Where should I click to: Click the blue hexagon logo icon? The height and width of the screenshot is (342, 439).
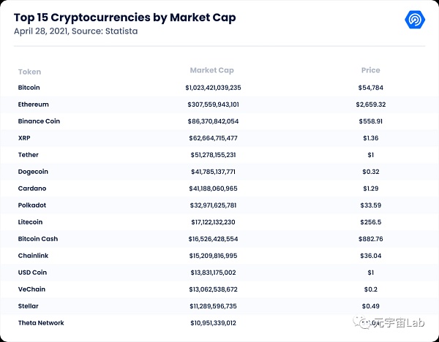(415, 20)
